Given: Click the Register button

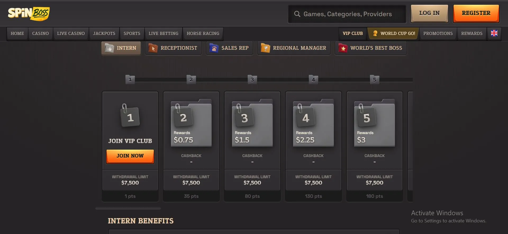Looking at the screenshot, I should pos(476,13).
